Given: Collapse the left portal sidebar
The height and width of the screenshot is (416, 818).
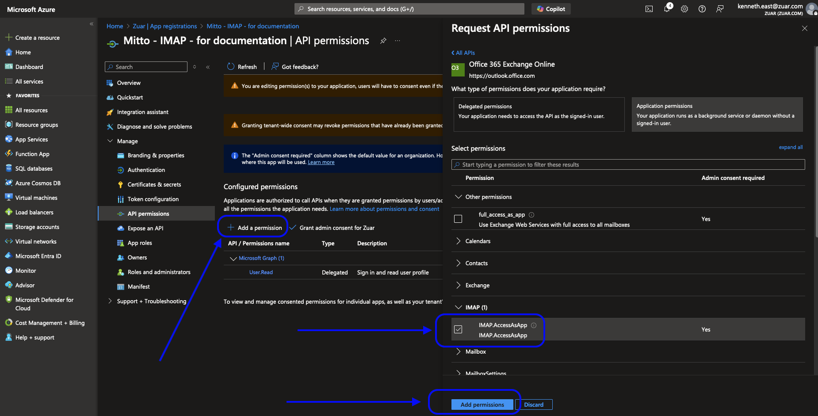Looking at the screenshot, I should [92, 24].
